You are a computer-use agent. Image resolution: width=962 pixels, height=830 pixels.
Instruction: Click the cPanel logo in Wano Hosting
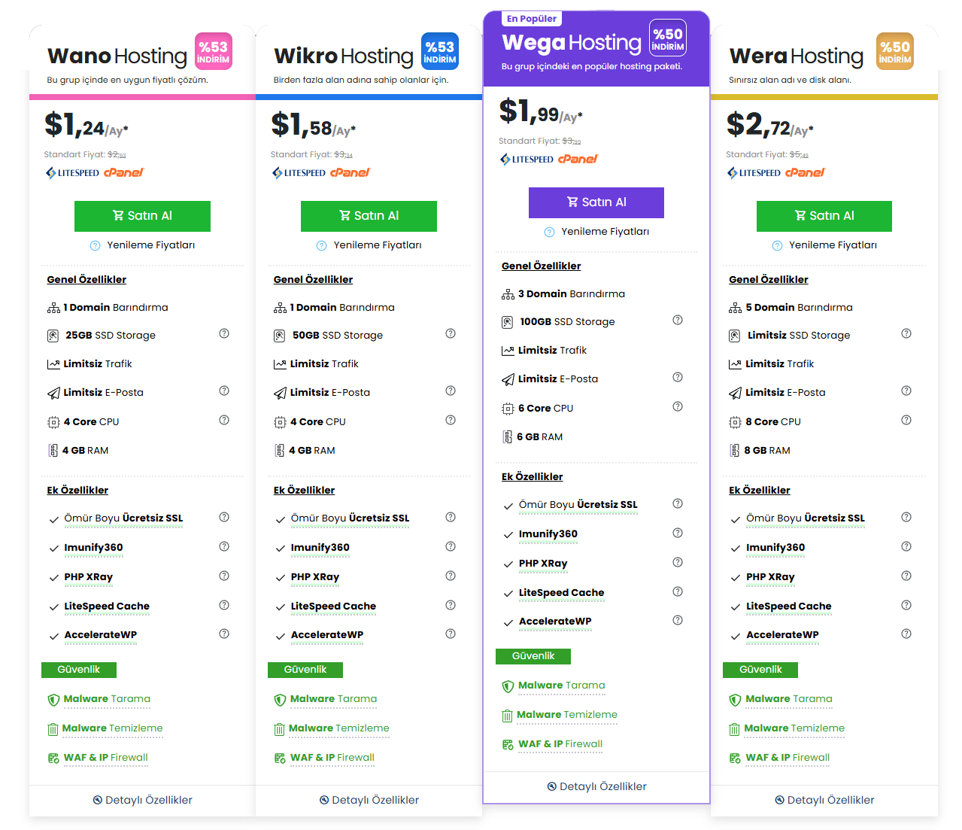click(x=123, y=172)
